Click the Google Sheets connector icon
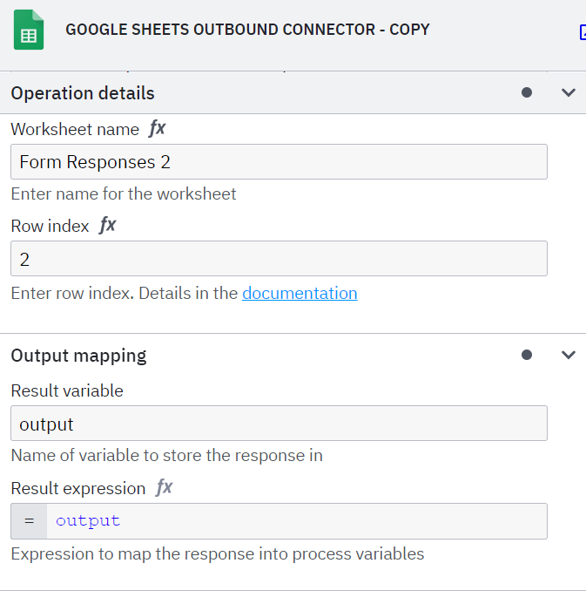This screenshot has height=604, width=586. 29,30
